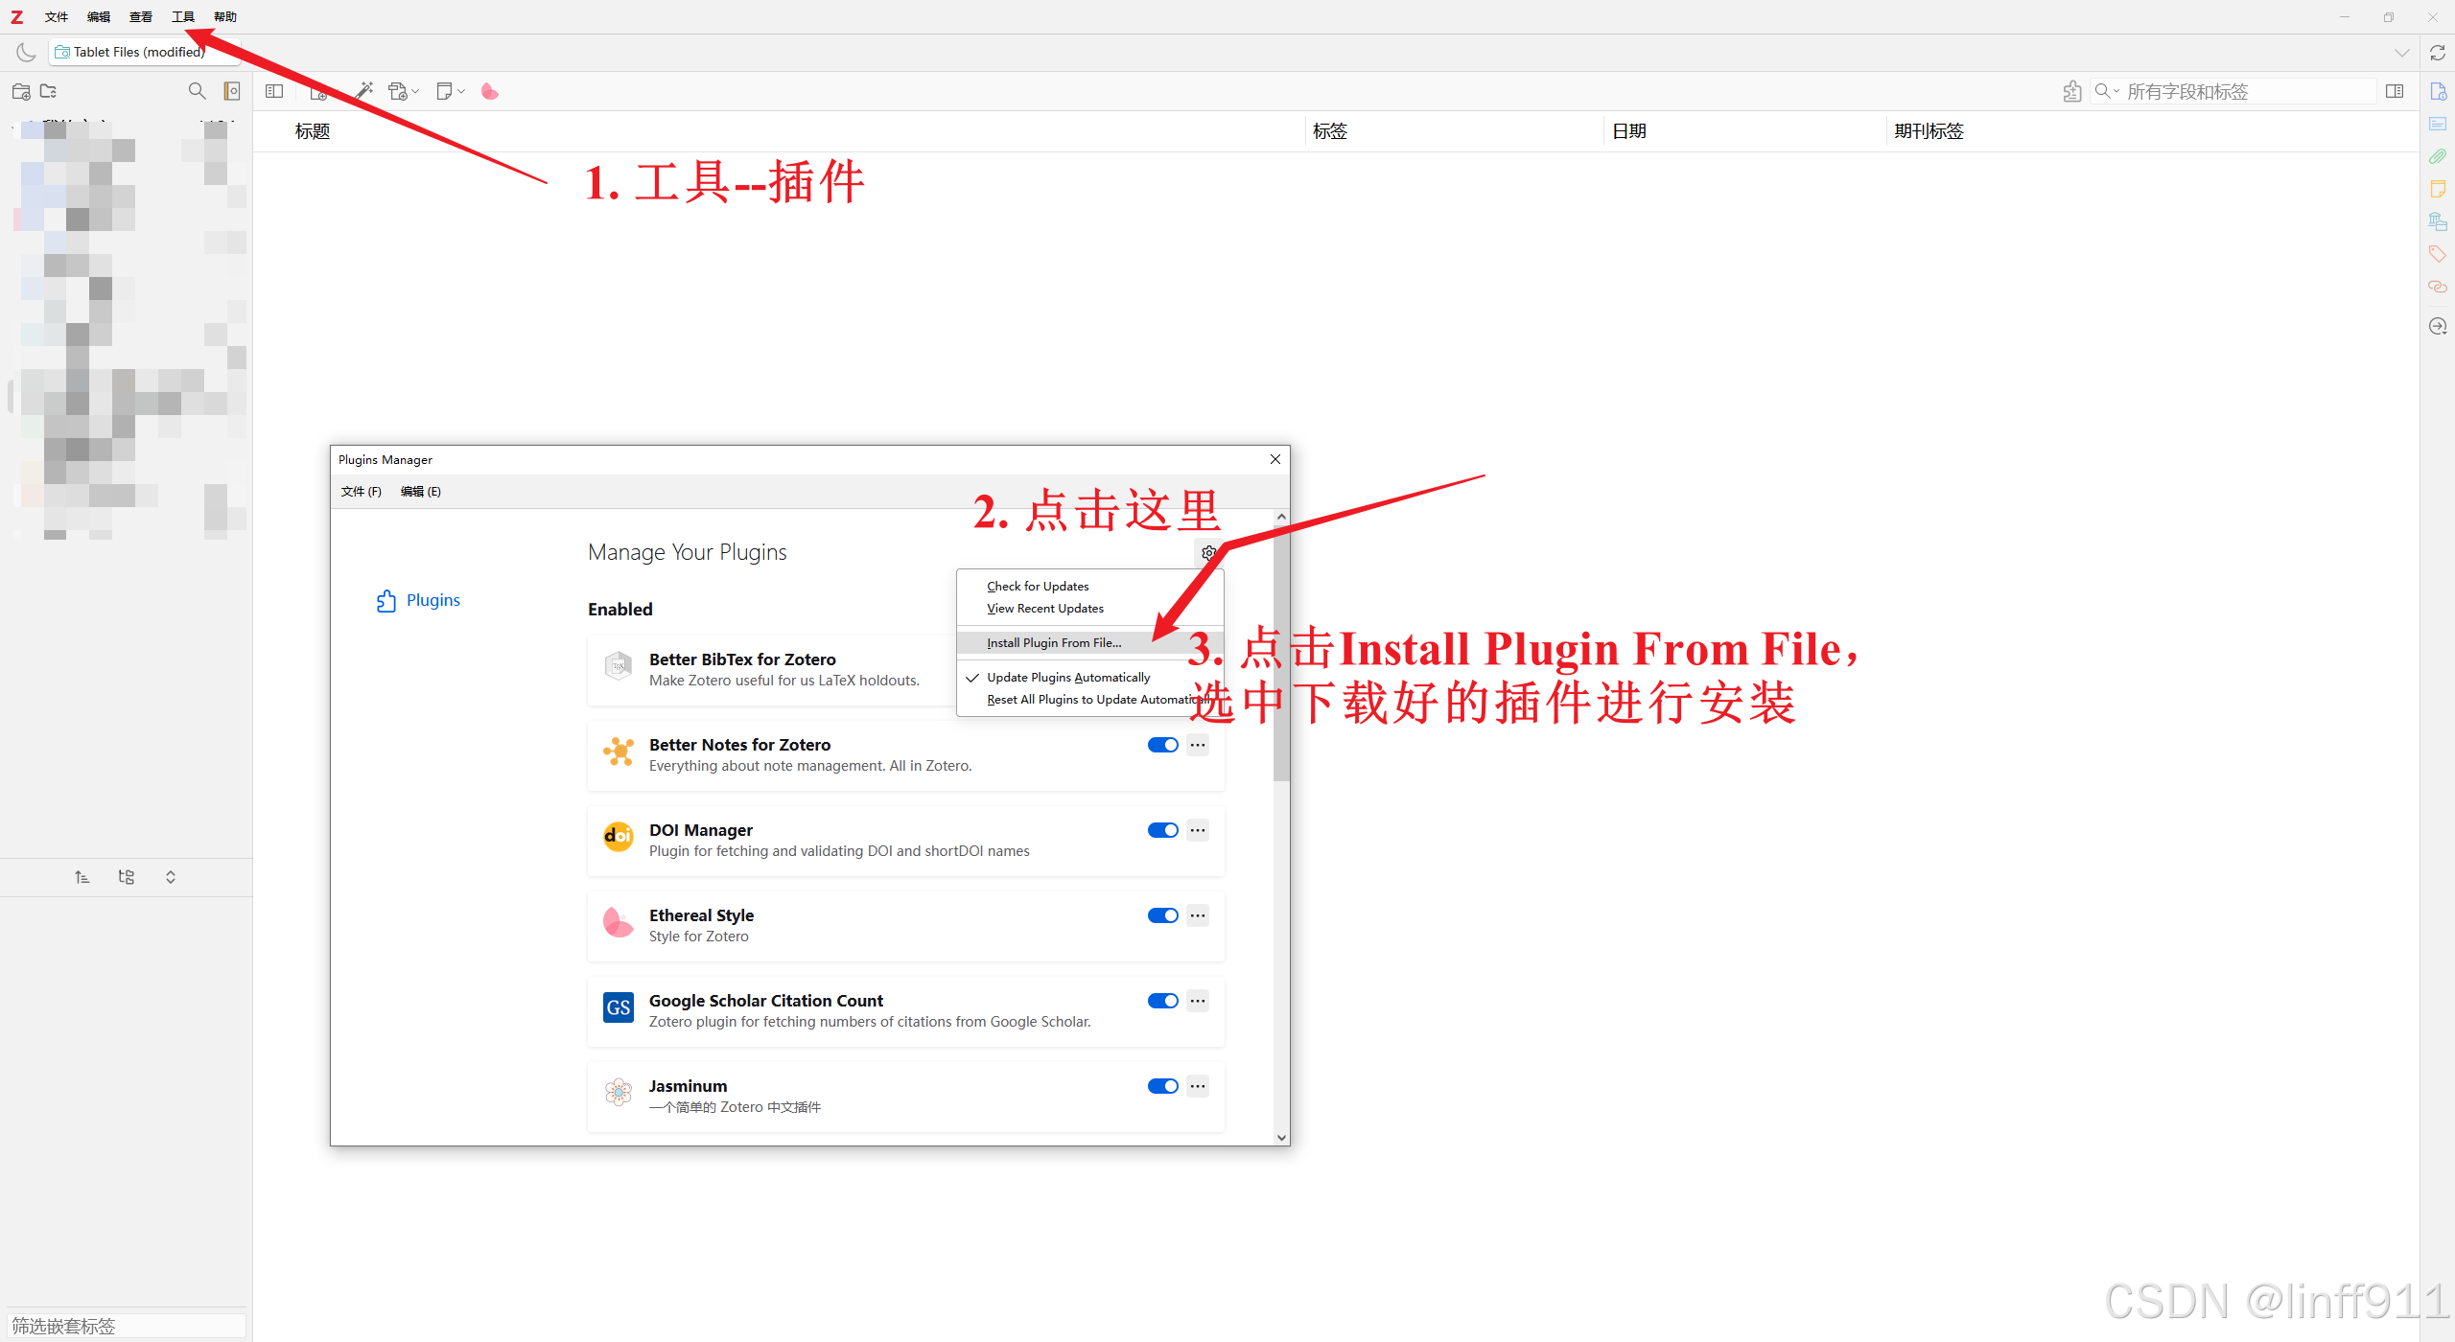This screenshot has height=1342, width=2455.
Task: Open the gear settings in Plugins Manager
Action: click(1208, 553)
